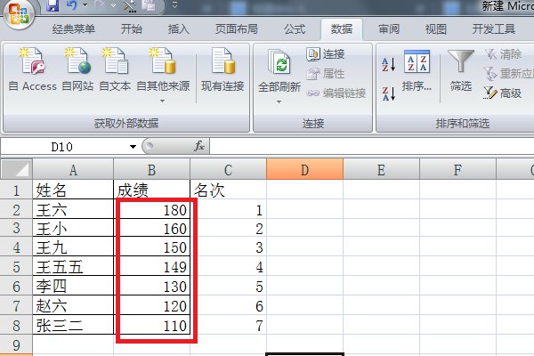534x356 pixels.
Task: Select the cell with 张三二
Action: tap(73, 325)
